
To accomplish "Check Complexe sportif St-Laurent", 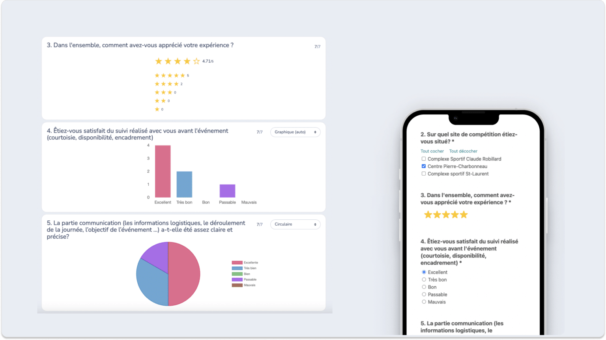I will click(x=424, y=174).
